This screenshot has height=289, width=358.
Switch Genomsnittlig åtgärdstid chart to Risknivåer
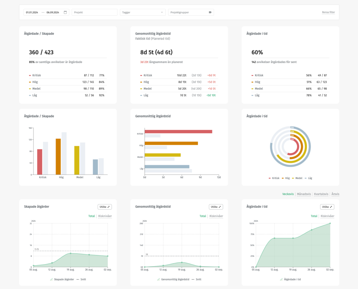tap(216, 216)
